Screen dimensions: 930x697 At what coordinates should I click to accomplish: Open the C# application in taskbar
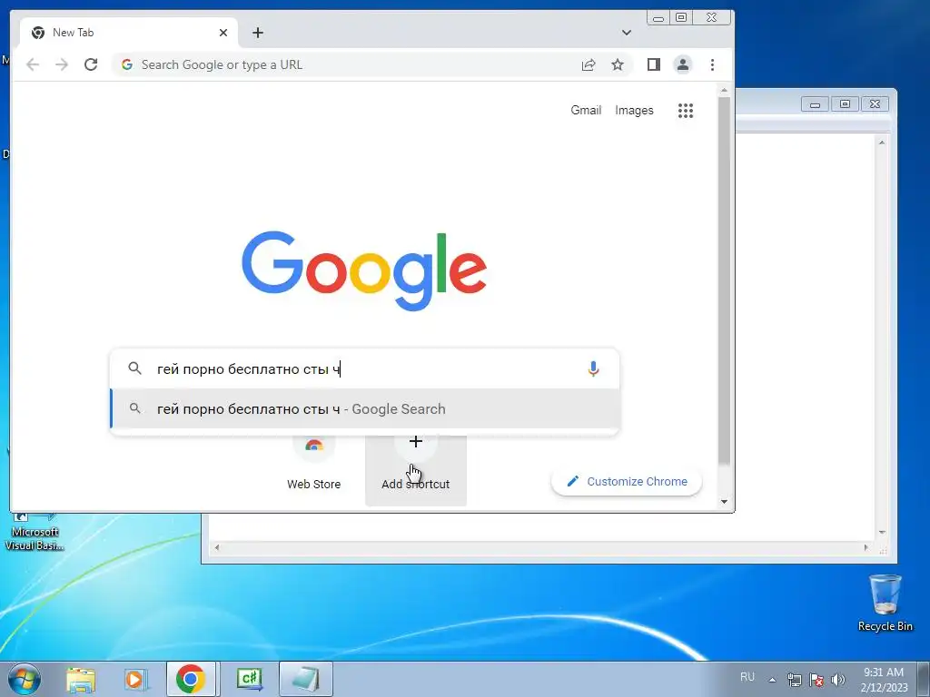249,679
